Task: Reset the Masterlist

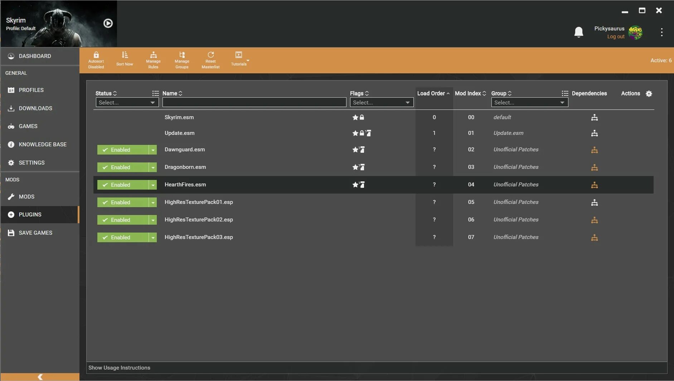Action: click(210, 59)
